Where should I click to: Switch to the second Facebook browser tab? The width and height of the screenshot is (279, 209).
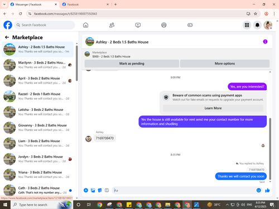click(x=85, y=4)
